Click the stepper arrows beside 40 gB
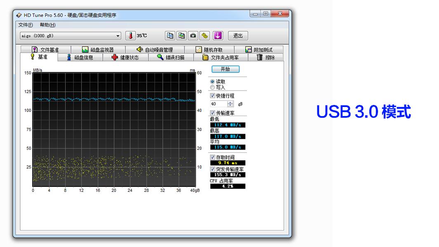This screenshot has width=439, height=247. click(x=230, y=104)
